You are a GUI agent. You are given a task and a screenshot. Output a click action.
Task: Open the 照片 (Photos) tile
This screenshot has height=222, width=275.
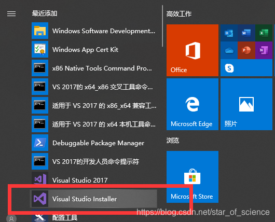click(x=246, y=104)
